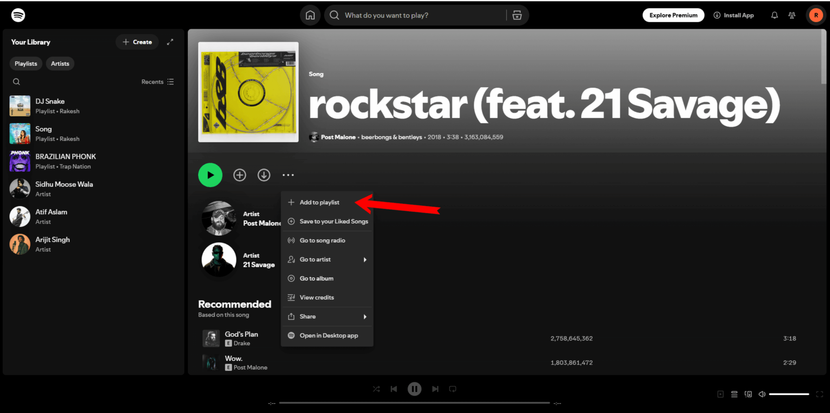Screen dimensions: 830x413
Task: Open the Now Playing view icon
Action: (720, 394)
